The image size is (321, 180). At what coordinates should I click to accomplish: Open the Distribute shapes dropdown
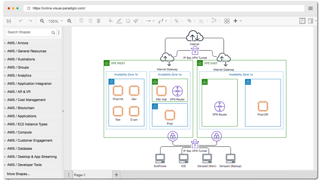point(216,21)
